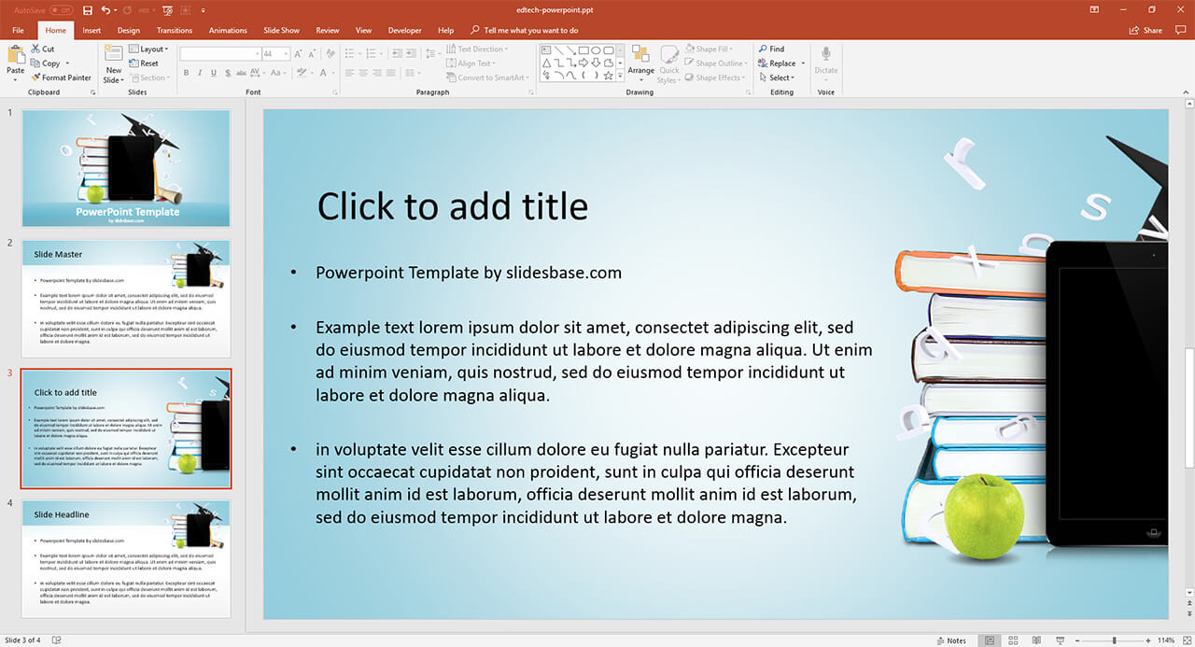
Task: Click the Format Painter tool
Action: [61, 77]
